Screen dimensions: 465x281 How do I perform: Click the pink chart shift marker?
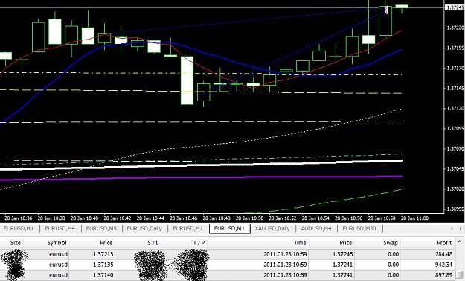(386, 10)
